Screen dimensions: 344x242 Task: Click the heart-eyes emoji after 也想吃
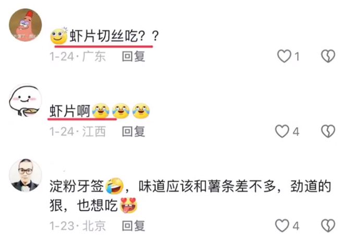(x=129, y=205)
